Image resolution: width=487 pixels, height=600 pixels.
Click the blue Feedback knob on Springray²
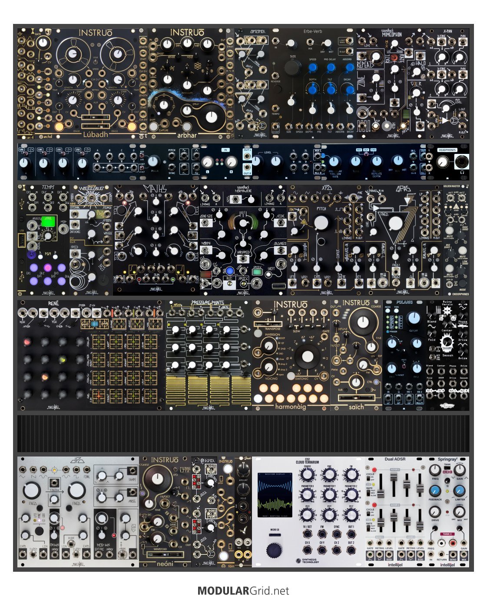pos(435,490)
